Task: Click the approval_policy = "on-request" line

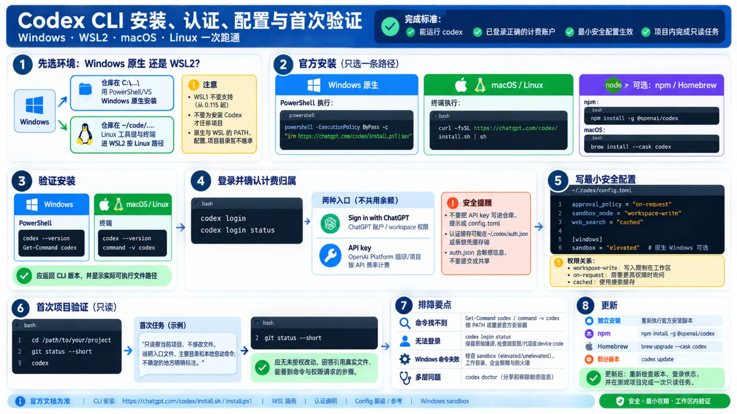Action: point(621,204)
